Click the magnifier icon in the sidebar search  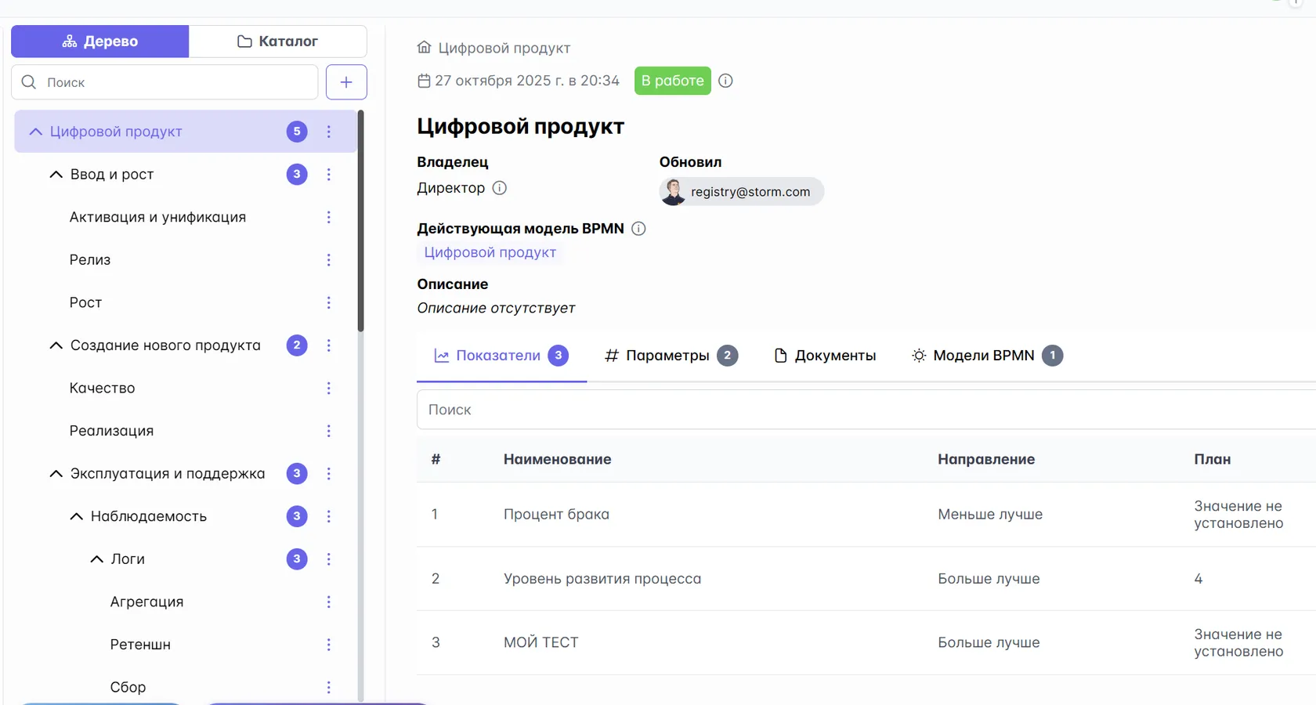pos(29,81)
